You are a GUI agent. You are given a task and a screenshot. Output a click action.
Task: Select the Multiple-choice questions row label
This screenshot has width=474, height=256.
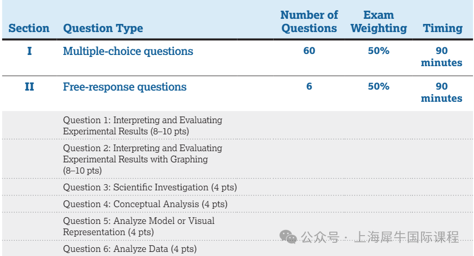(x=128, y=51)
